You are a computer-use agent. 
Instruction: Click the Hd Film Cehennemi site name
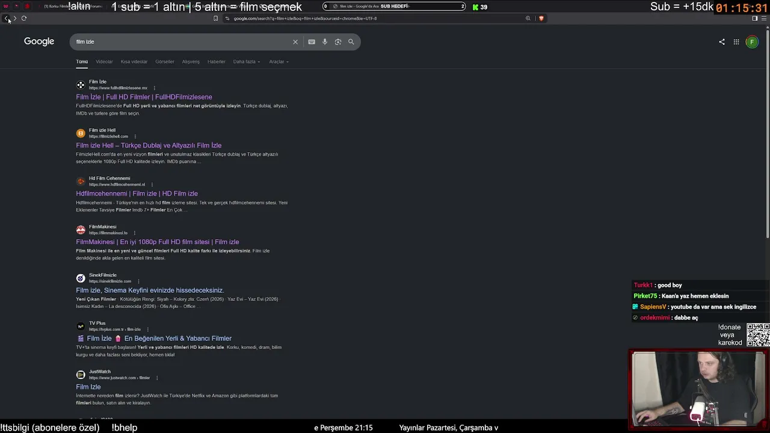tap(109, 179)
